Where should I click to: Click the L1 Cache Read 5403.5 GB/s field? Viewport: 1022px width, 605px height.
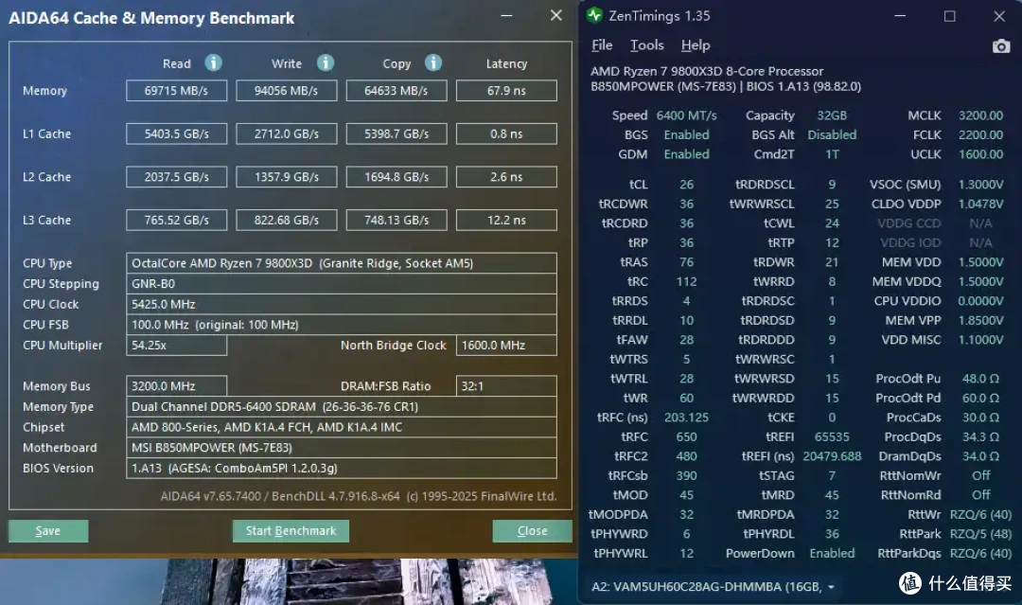coord(177,133)
